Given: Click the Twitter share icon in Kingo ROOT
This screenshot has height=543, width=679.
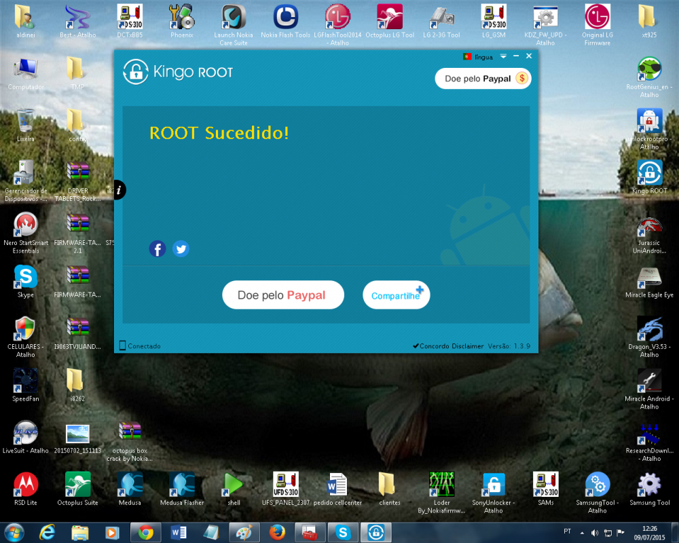Looking at the screenshot, I should (181, 249).
